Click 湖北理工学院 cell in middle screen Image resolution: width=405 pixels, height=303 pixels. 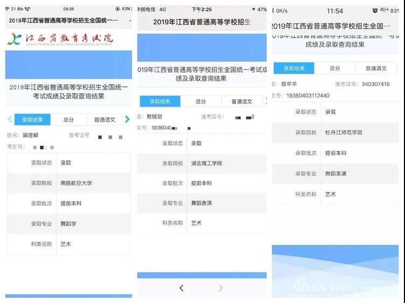click(206, 164)
